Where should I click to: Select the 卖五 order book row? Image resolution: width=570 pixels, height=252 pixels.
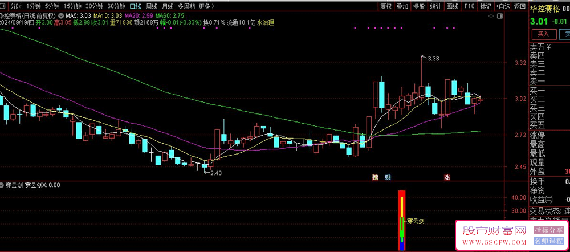pos(549,47)
